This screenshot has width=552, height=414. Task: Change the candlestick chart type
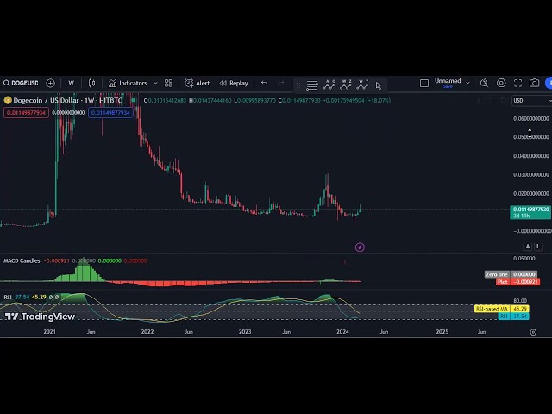(92, 84)
